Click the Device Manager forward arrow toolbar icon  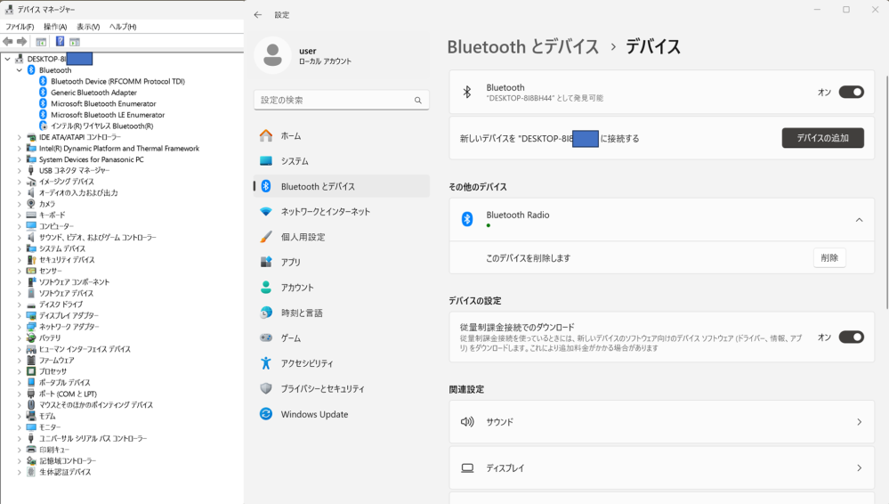pos(21,42)
